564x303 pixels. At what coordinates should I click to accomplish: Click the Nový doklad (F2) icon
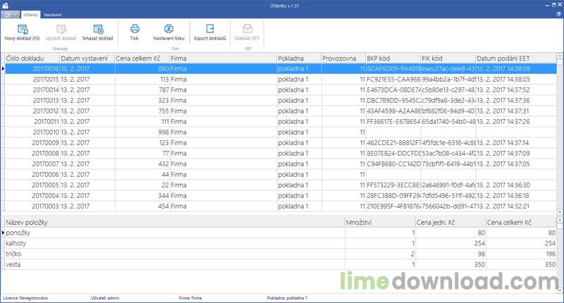click(22, 30)
